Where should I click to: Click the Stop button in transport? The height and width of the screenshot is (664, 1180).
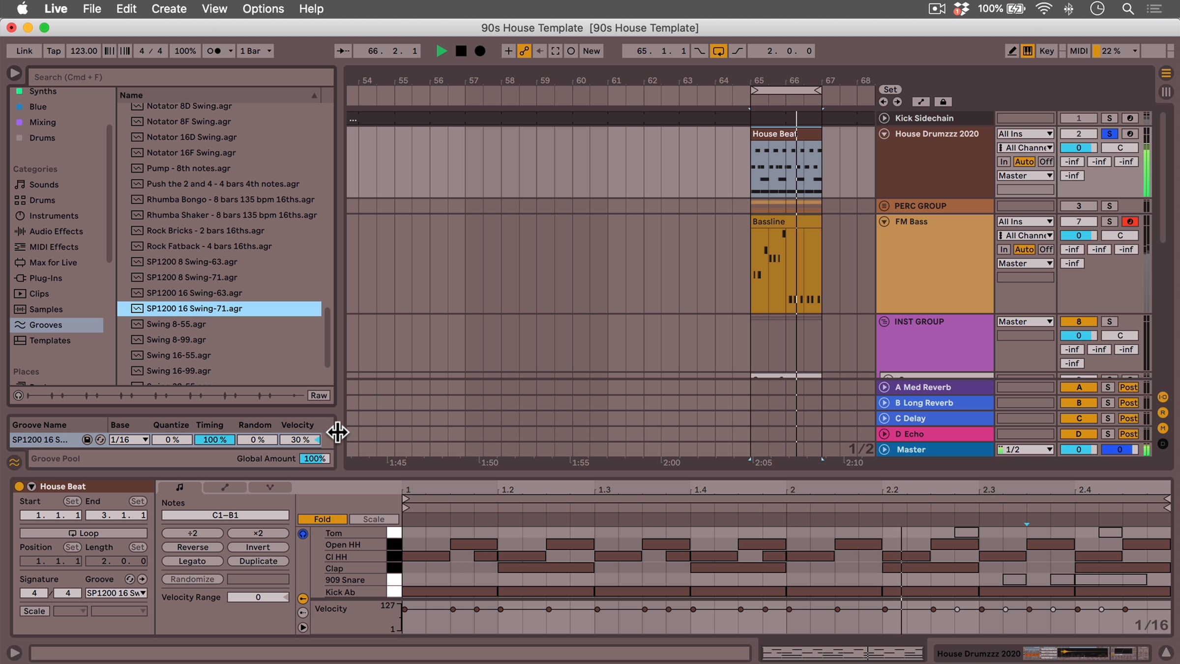coord(461,51)
